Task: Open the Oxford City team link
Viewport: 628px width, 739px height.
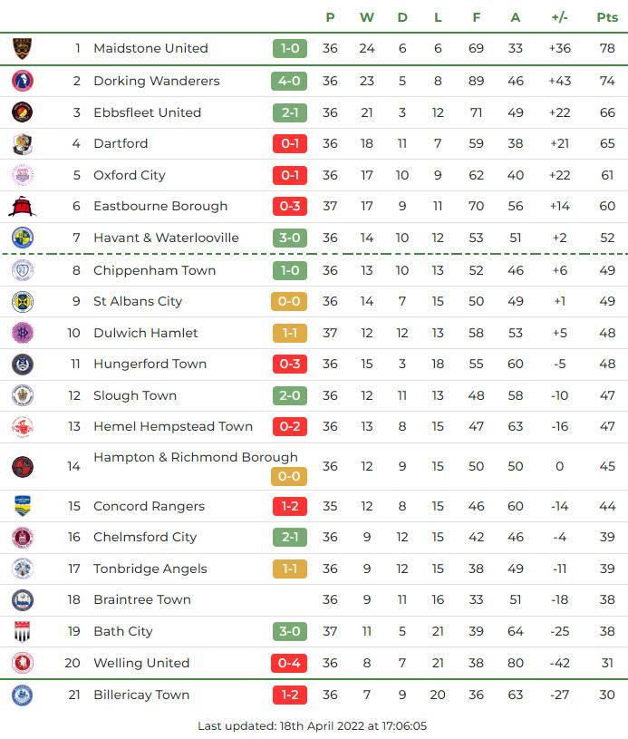Action: coord(130,175)
